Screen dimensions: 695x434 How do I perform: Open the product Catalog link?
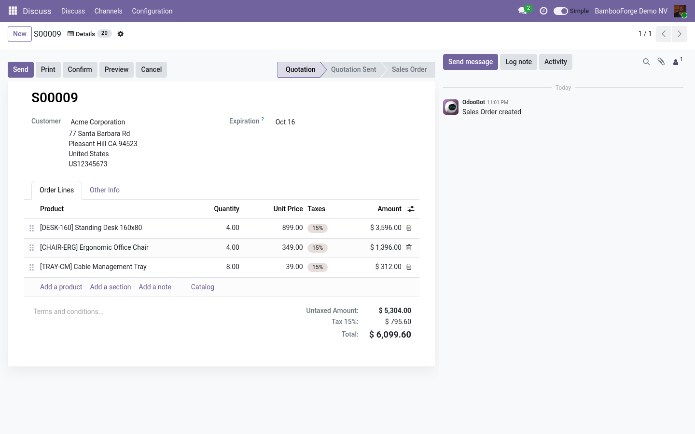203,287
